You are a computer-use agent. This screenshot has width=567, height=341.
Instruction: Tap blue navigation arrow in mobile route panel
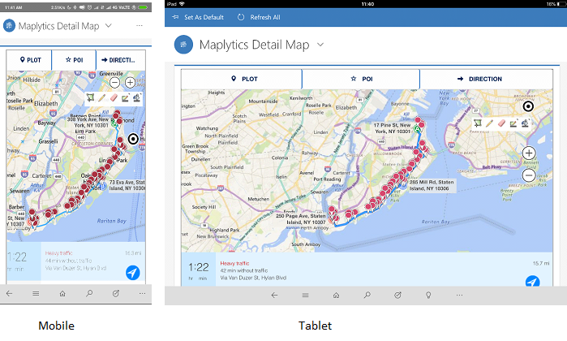[x=133, y=273]
